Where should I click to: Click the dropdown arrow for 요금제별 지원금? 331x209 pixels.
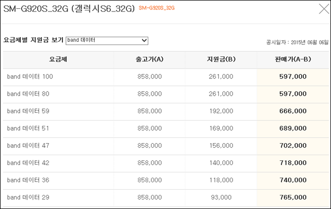[144, 40]
